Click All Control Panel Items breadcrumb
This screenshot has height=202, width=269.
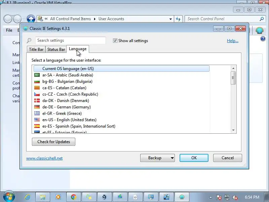coord(70,19)
